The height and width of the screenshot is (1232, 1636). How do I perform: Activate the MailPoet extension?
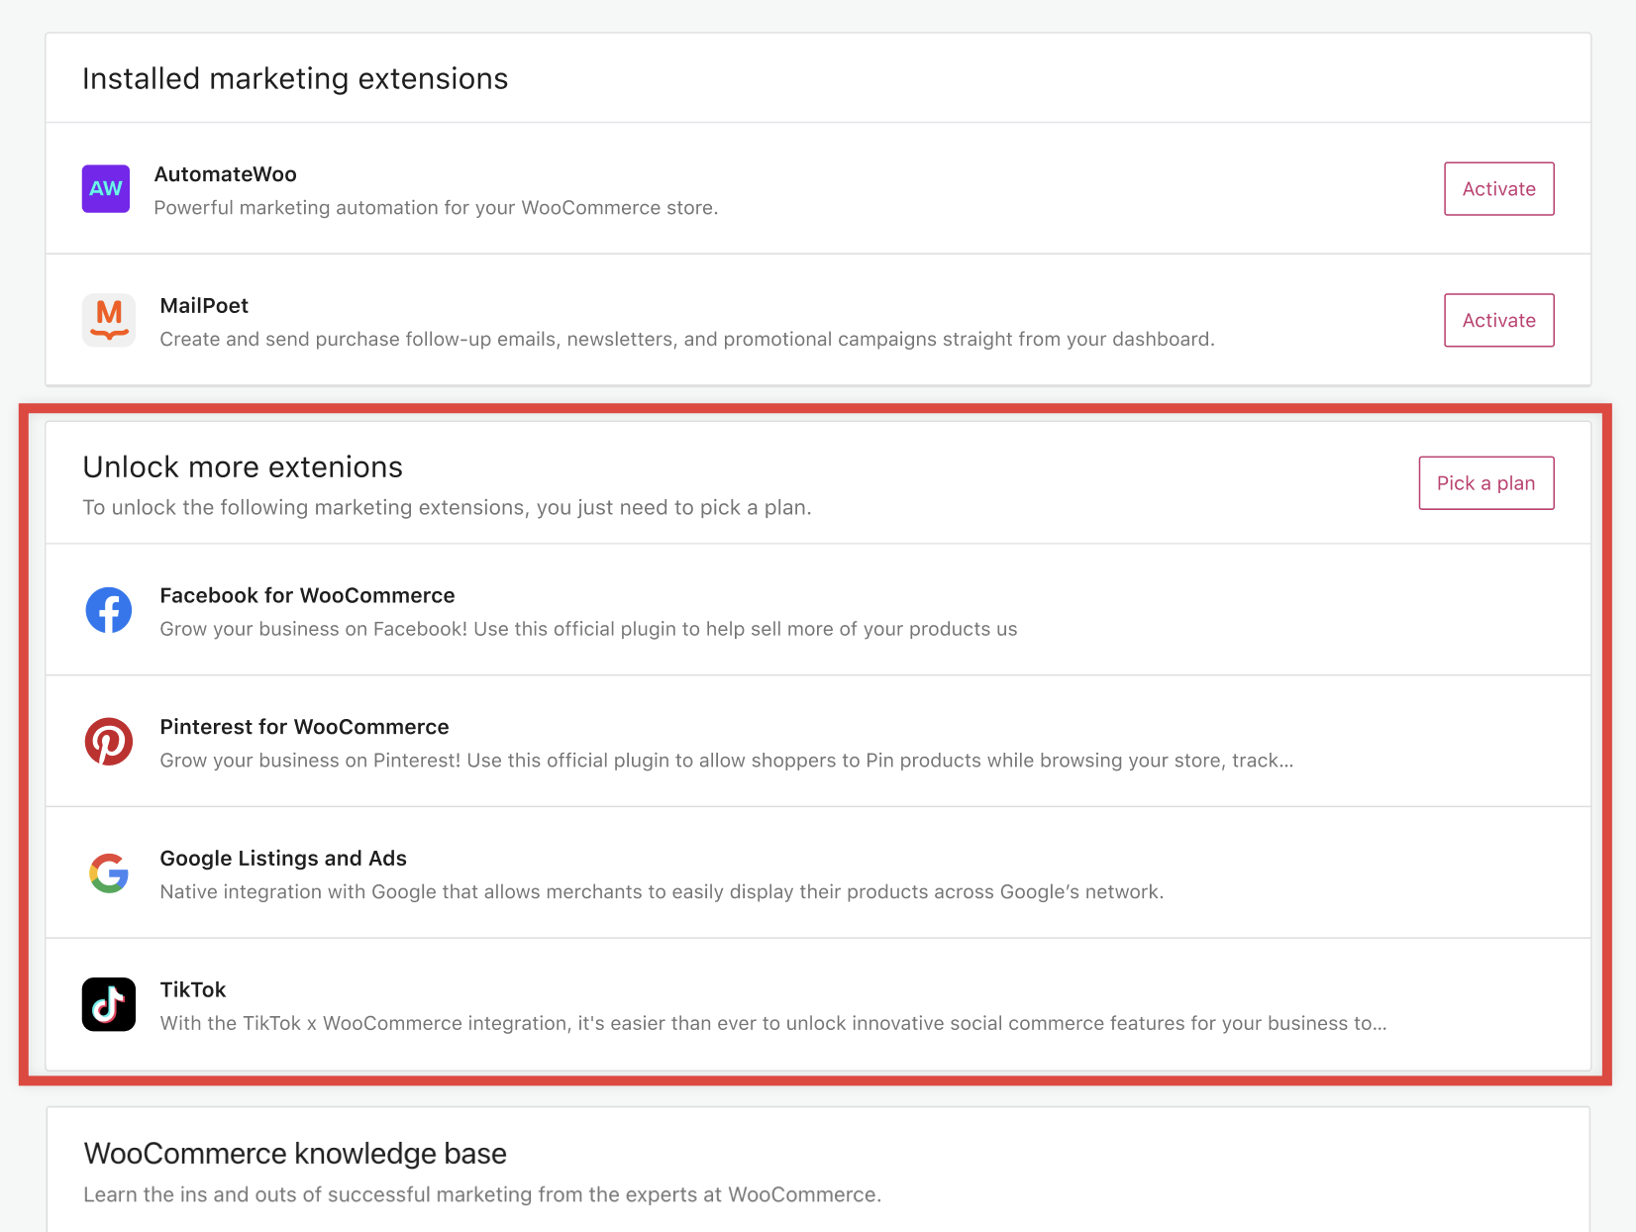[x=1498, y=320]
